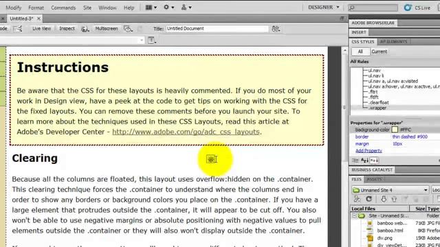
Task: Click the Instructions heading in the document
Action: tap(63, 67)
